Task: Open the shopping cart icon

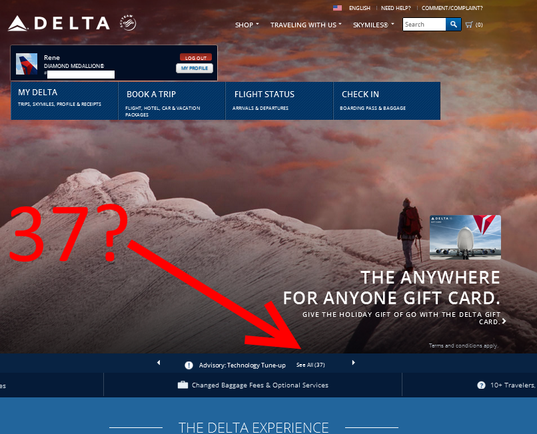Action: 469,25
